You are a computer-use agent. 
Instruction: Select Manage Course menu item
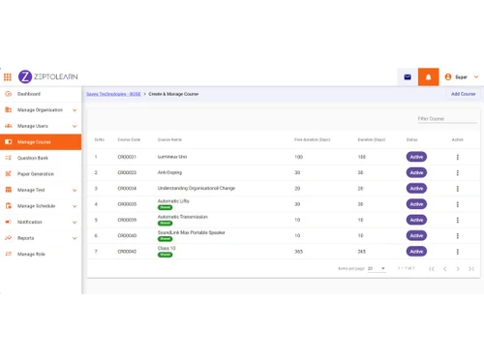pos(41,142)
